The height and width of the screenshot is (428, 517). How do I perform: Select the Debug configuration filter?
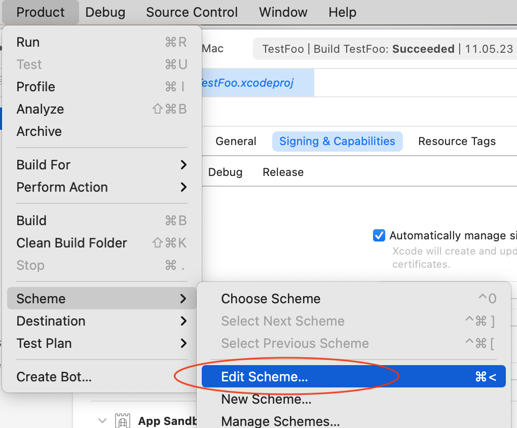tap(225, 172)
